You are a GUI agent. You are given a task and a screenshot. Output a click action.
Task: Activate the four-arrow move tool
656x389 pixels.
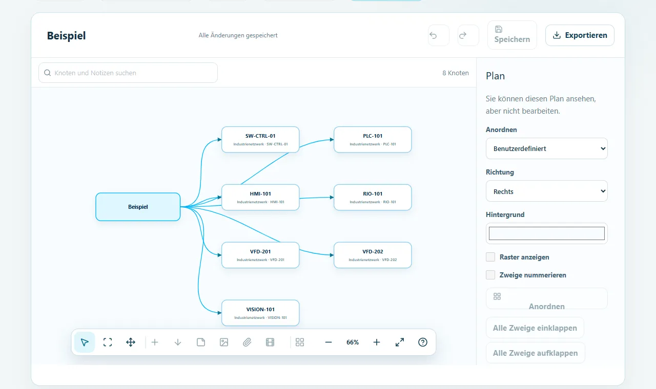pyautogui.click(x=131, y=342)
